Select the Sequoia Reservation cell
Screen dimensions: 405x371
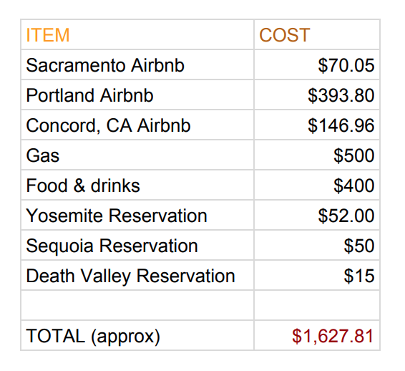tap(137, 245)
